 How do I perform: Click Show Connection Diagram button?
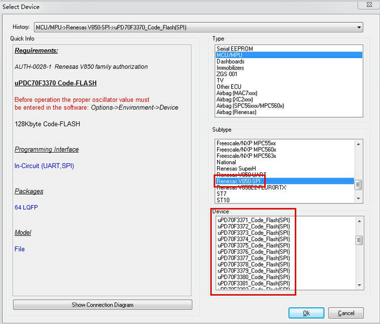[103, 305]
